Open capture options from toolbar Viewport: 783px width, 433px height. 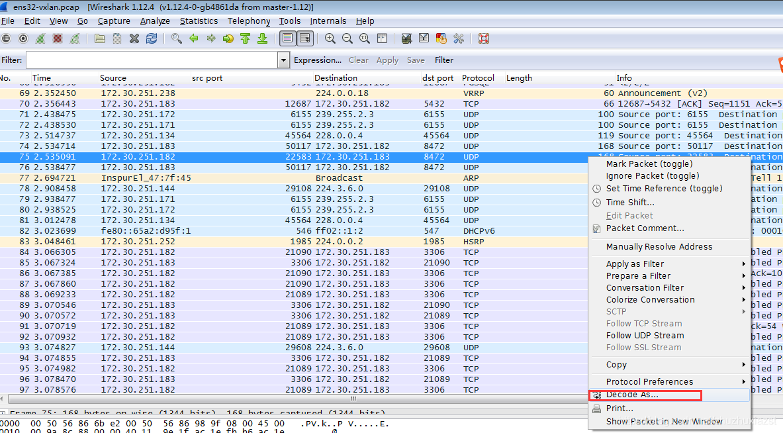coord(23,38)
